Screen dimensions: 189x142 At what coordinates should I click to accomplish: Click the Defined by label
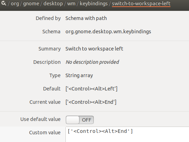tap(48, 18)
